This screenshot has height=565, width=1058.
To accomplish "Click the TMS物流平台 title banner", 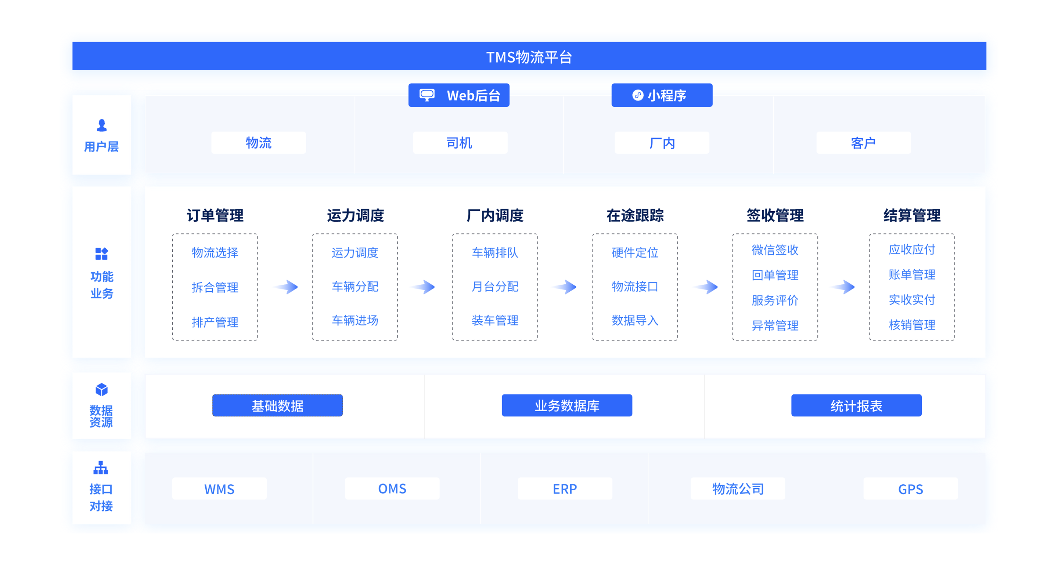I will pos(529,56).
